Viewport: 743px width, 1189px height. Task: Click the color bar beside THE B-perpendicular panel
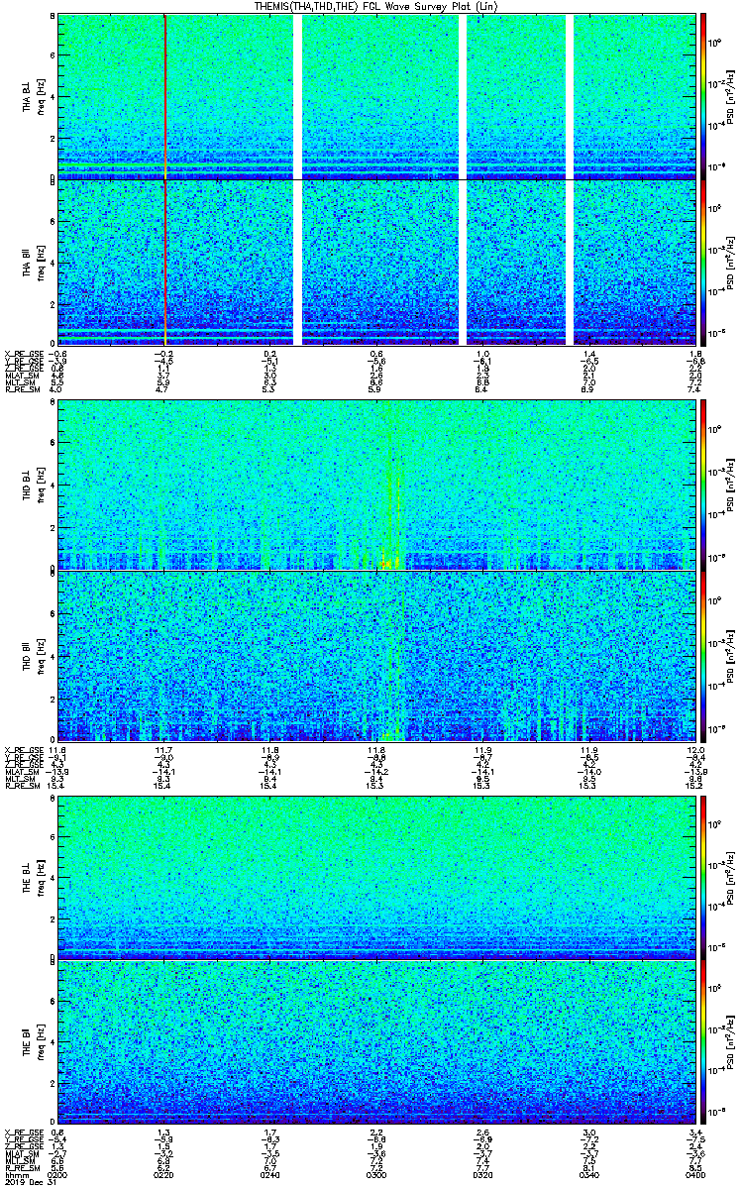(x=703, y=877)
